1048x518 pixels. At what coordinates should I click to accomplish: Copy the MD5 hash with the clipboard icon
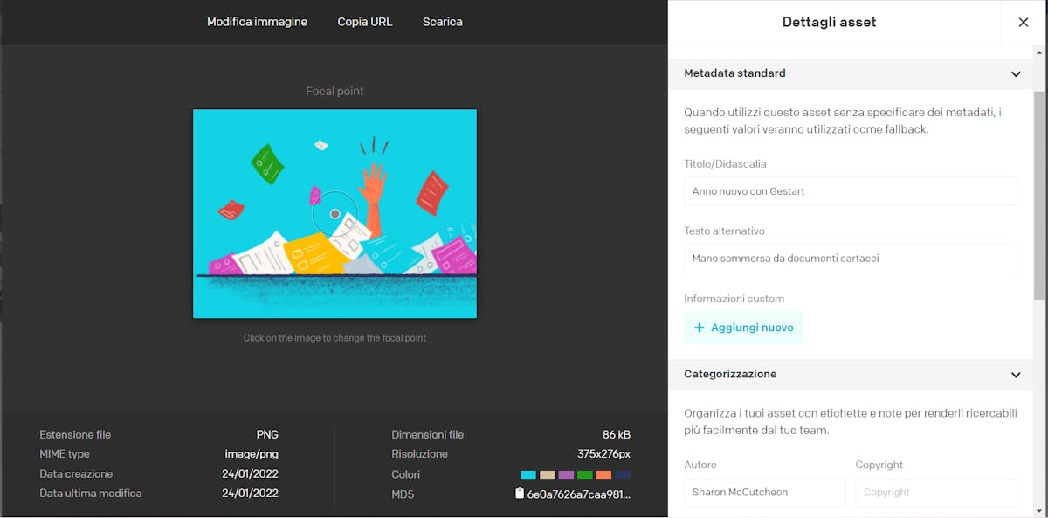tap(520, 494)
